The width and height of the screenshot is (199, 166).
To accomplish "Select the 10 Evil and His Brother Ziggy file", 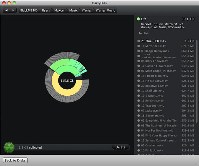I will pyautogui.click(x=166, y=56).
